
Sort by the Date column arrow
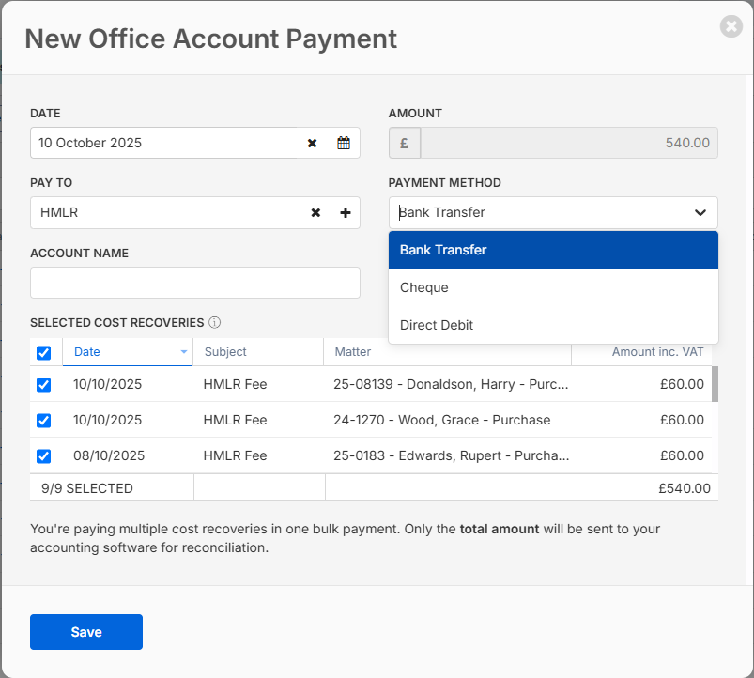coord(183,352)
